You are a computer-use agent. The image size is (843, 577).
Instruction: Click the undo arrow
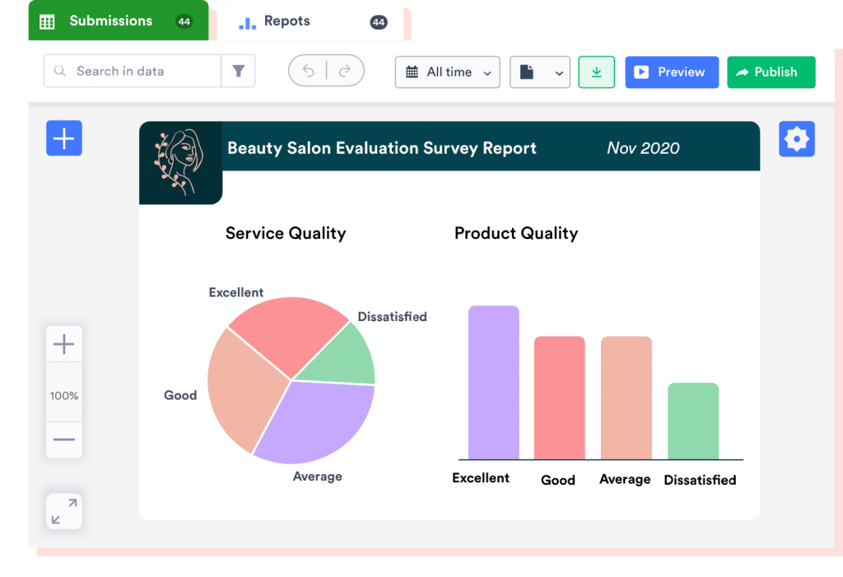coord(309,72)
